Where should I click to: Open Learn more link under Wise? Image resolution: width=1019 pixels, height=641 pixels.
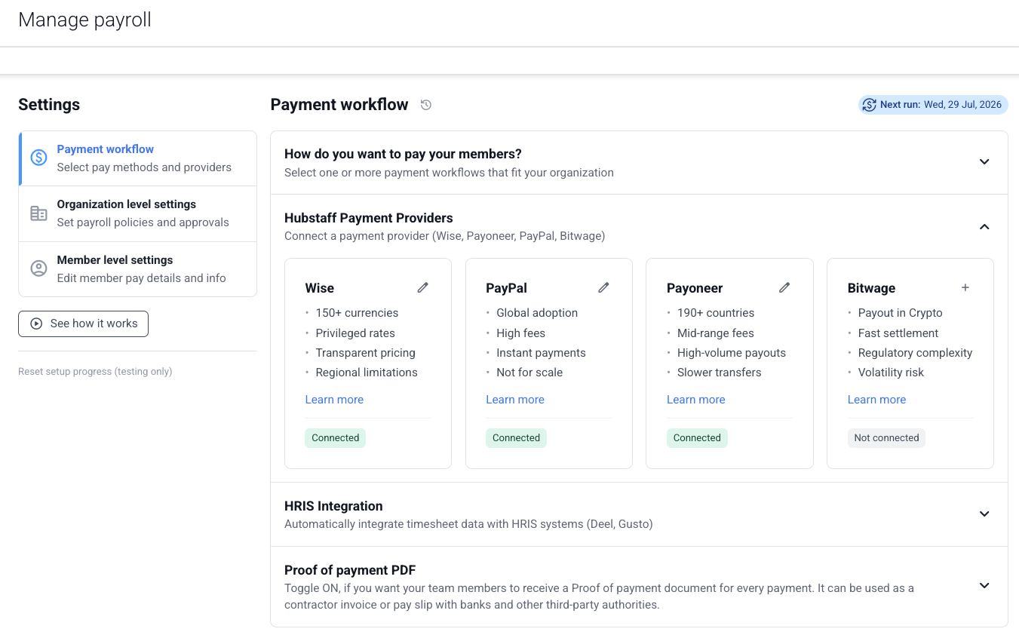(x=334, y=400)
